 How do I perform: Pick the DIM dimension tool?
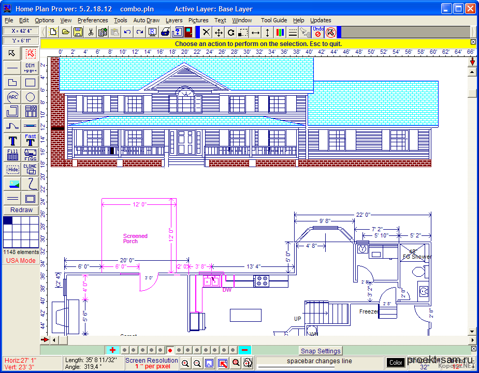(30, 68)
